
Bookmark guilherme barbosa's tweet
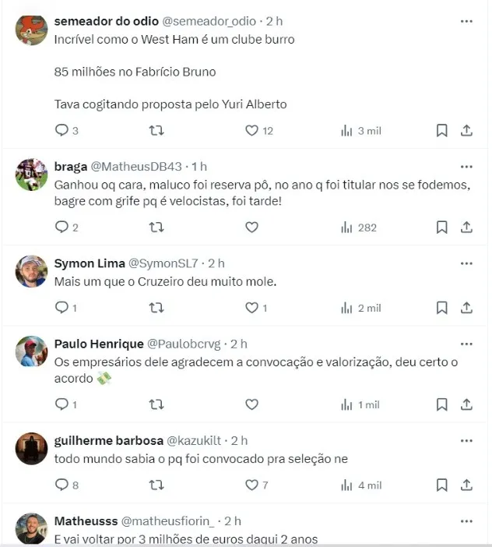tap(441, 485)
